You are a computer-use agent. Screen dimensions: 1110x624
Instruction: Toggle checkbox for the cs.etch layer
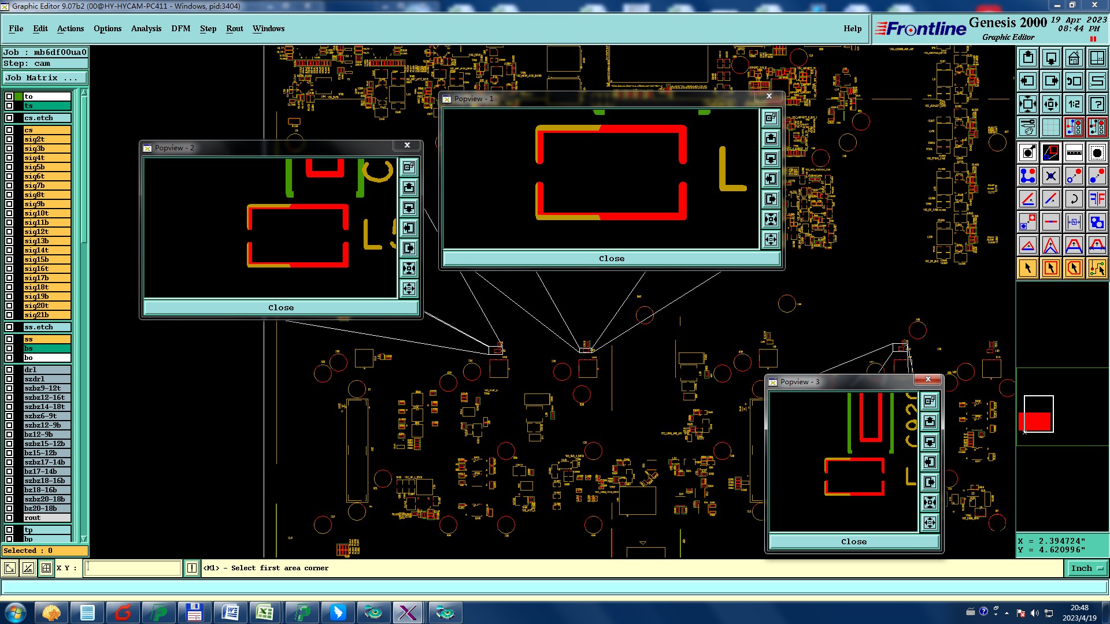(x=9, y=118)
